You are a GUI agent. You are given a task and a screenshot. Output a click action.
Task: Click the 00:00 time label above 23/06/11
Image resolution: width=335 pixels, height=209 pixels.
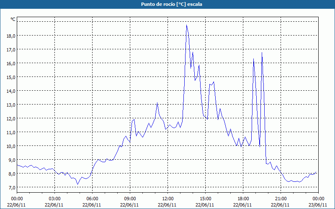pos(318,199)
